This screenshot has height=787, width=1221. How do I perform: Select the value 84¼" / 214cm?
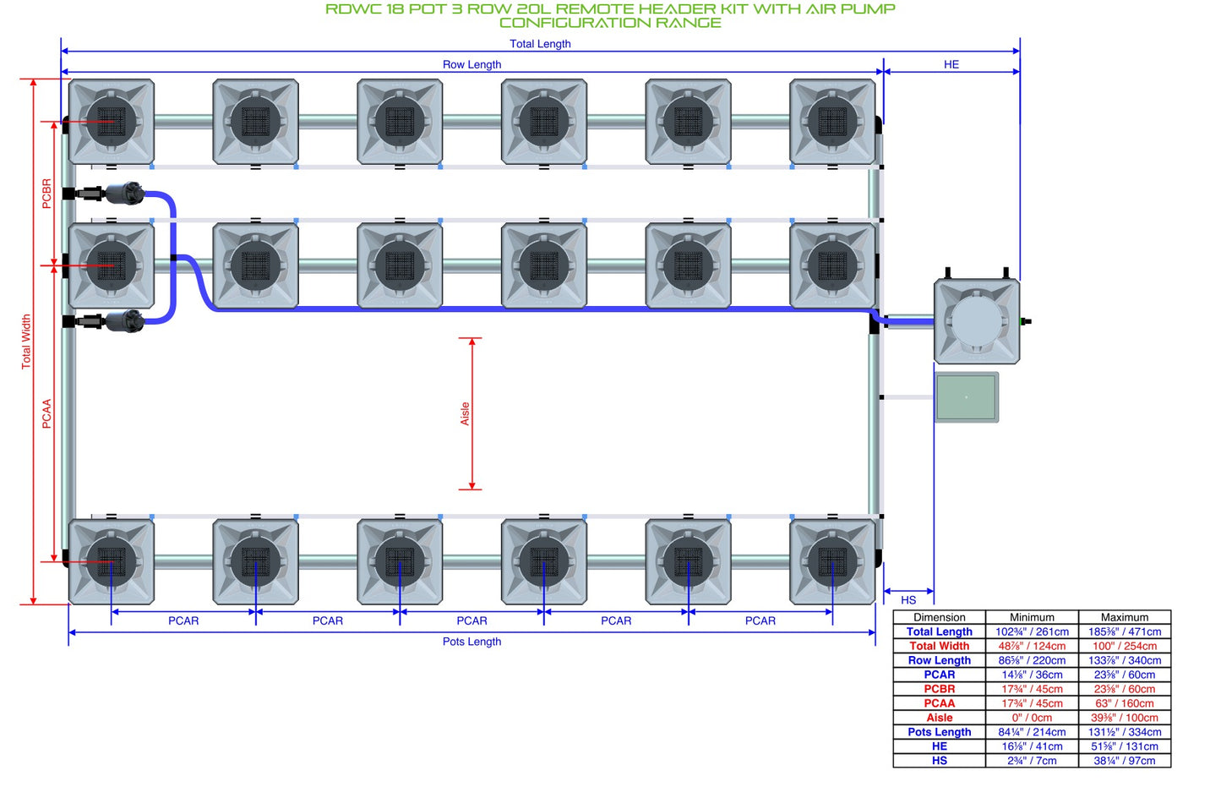coord(1033,733)
